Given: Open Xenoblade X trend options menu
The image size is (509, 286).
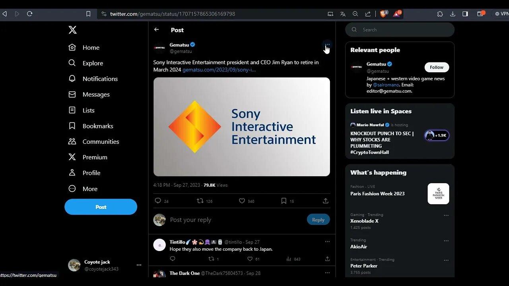Looking at the screenshot, I should 446,215.
